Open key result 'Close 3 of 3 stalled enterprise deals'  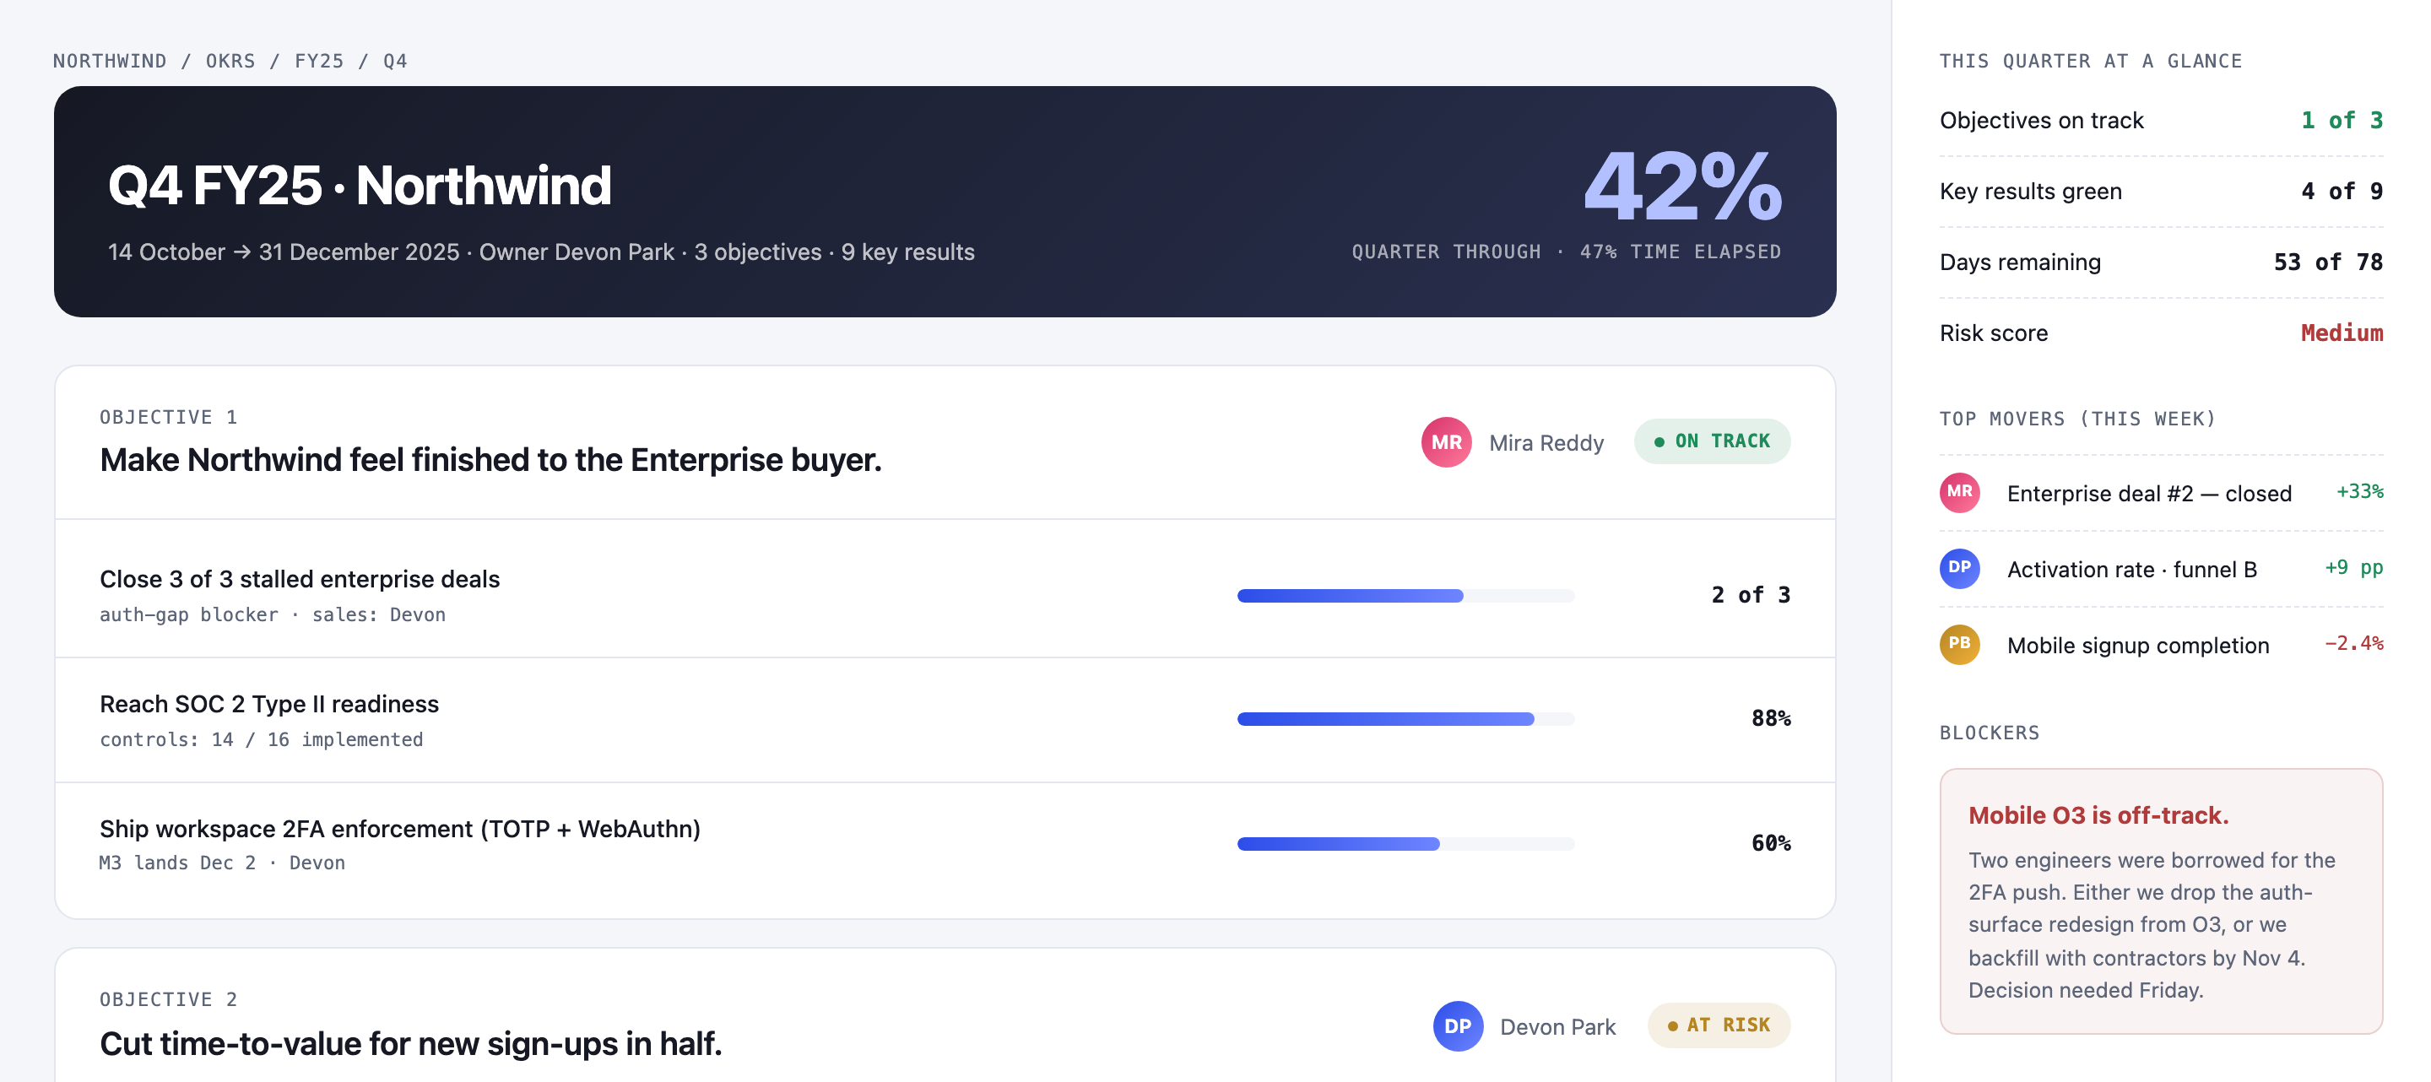click(300, 578)
